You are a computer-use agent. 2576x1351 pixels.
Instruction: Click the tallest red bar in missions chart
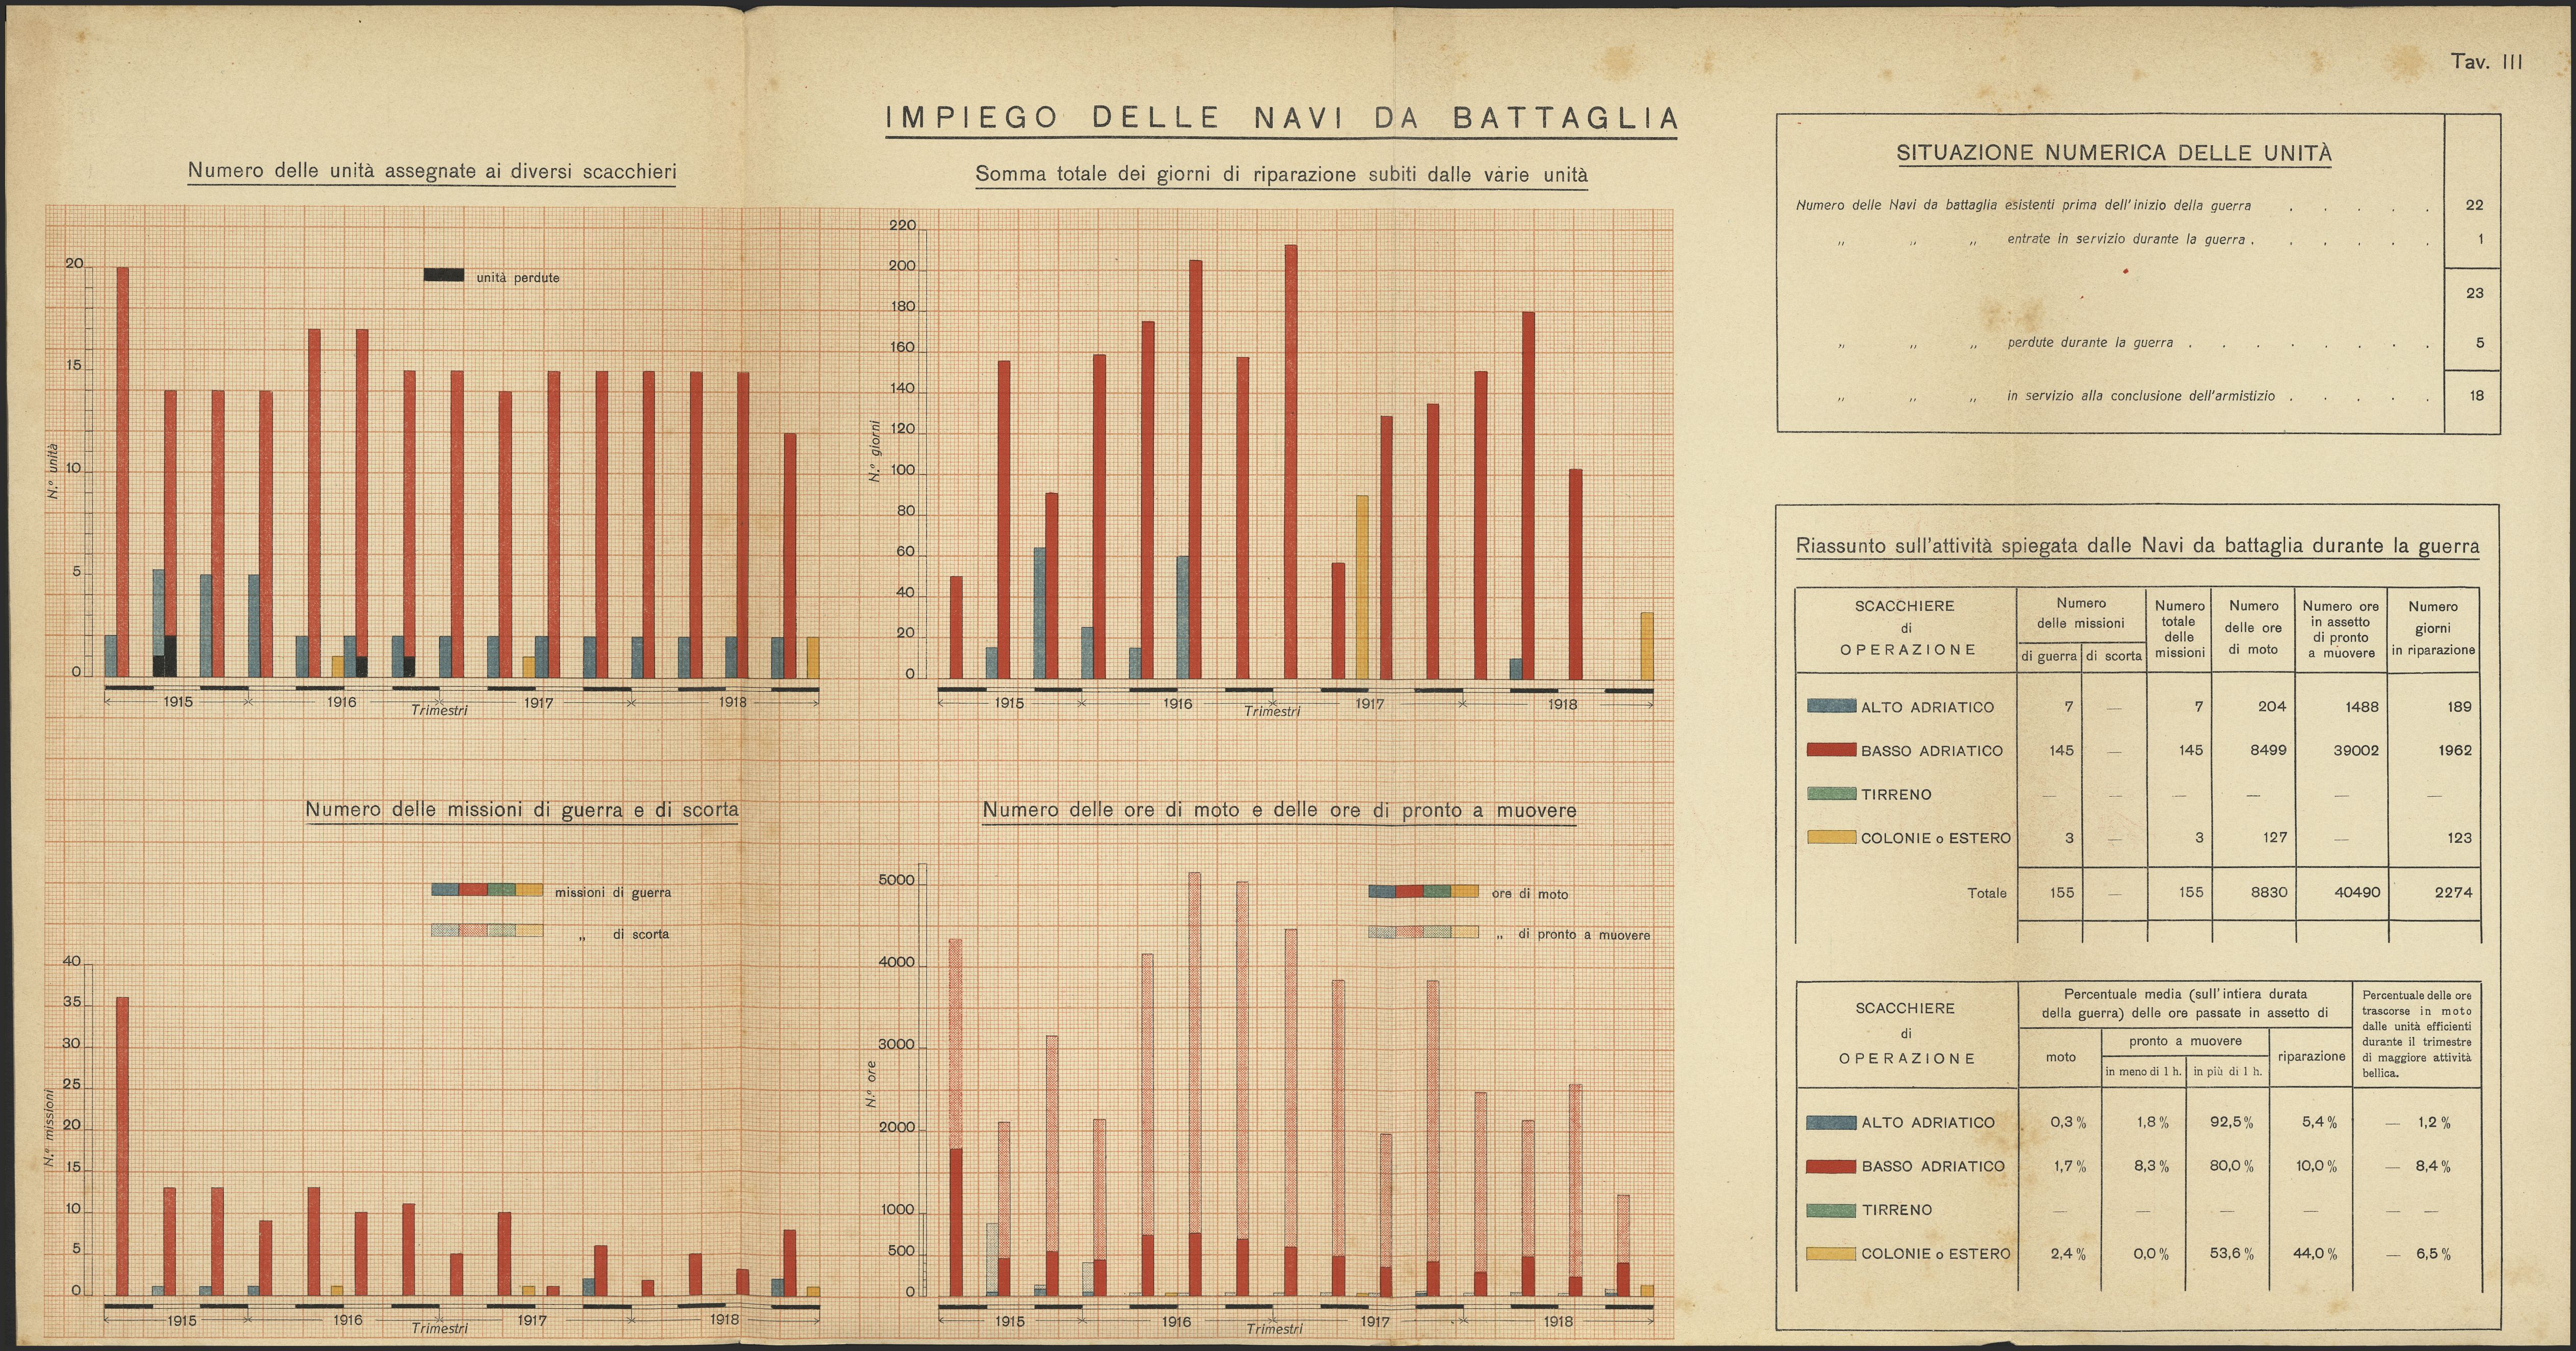(122, 1145)
